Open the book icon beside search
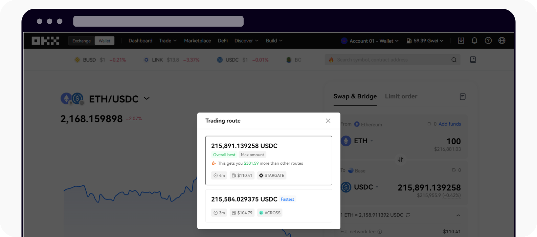537x237 pixels. 473,60
